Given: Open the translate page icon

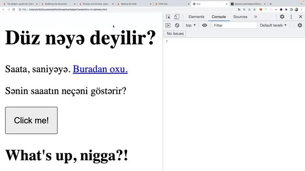Looking at the screenshot, I should pos(239,9).
